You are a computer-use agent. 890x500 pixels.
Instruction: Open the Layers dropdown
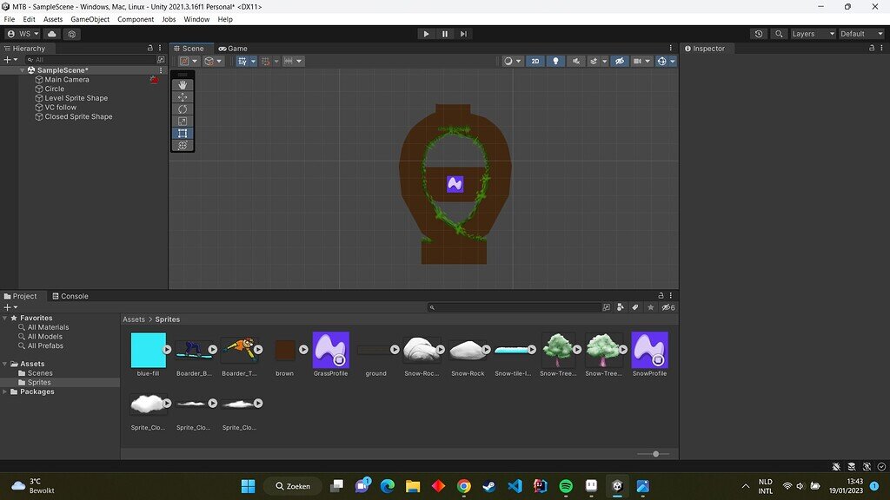[811, 33]
